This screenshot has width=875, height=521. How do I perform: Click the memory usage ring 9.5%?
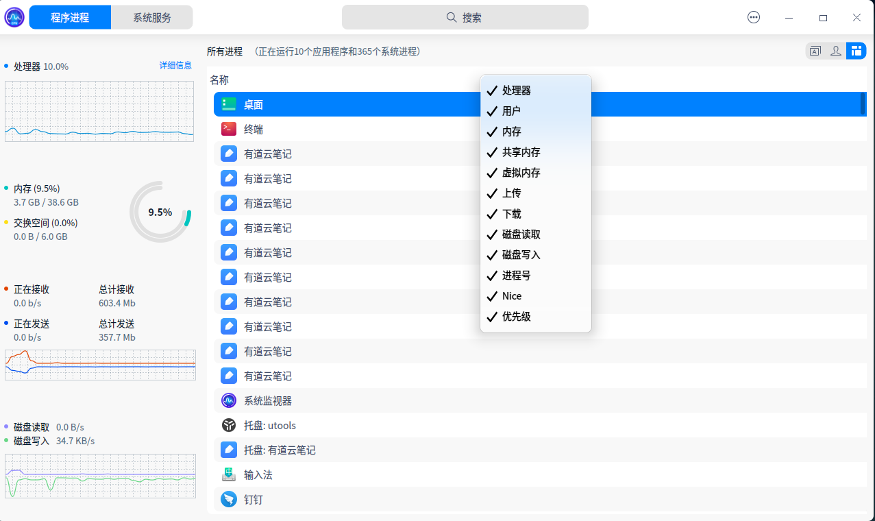(x=160, y=212)
